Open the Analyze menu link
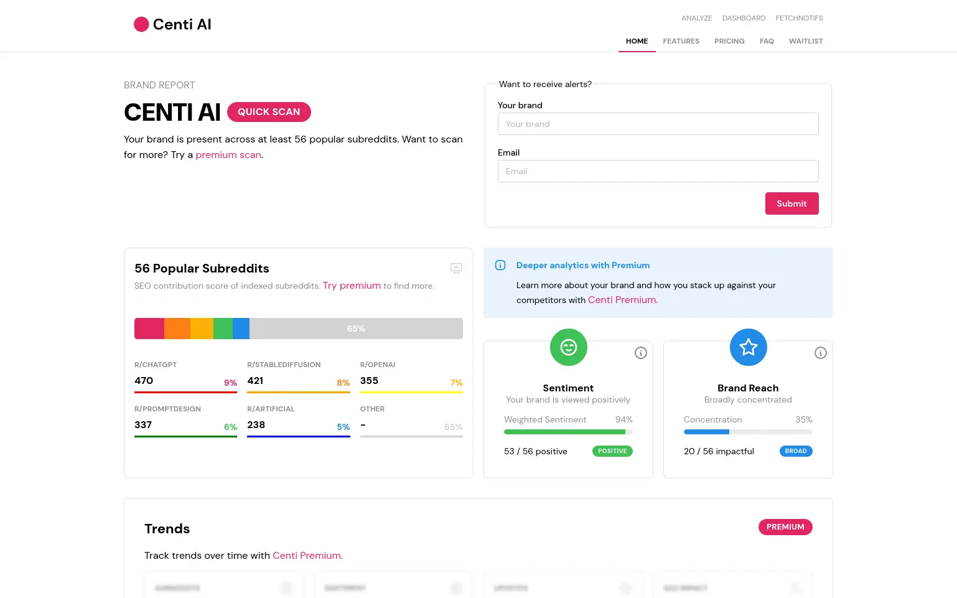 pos(696,18)
